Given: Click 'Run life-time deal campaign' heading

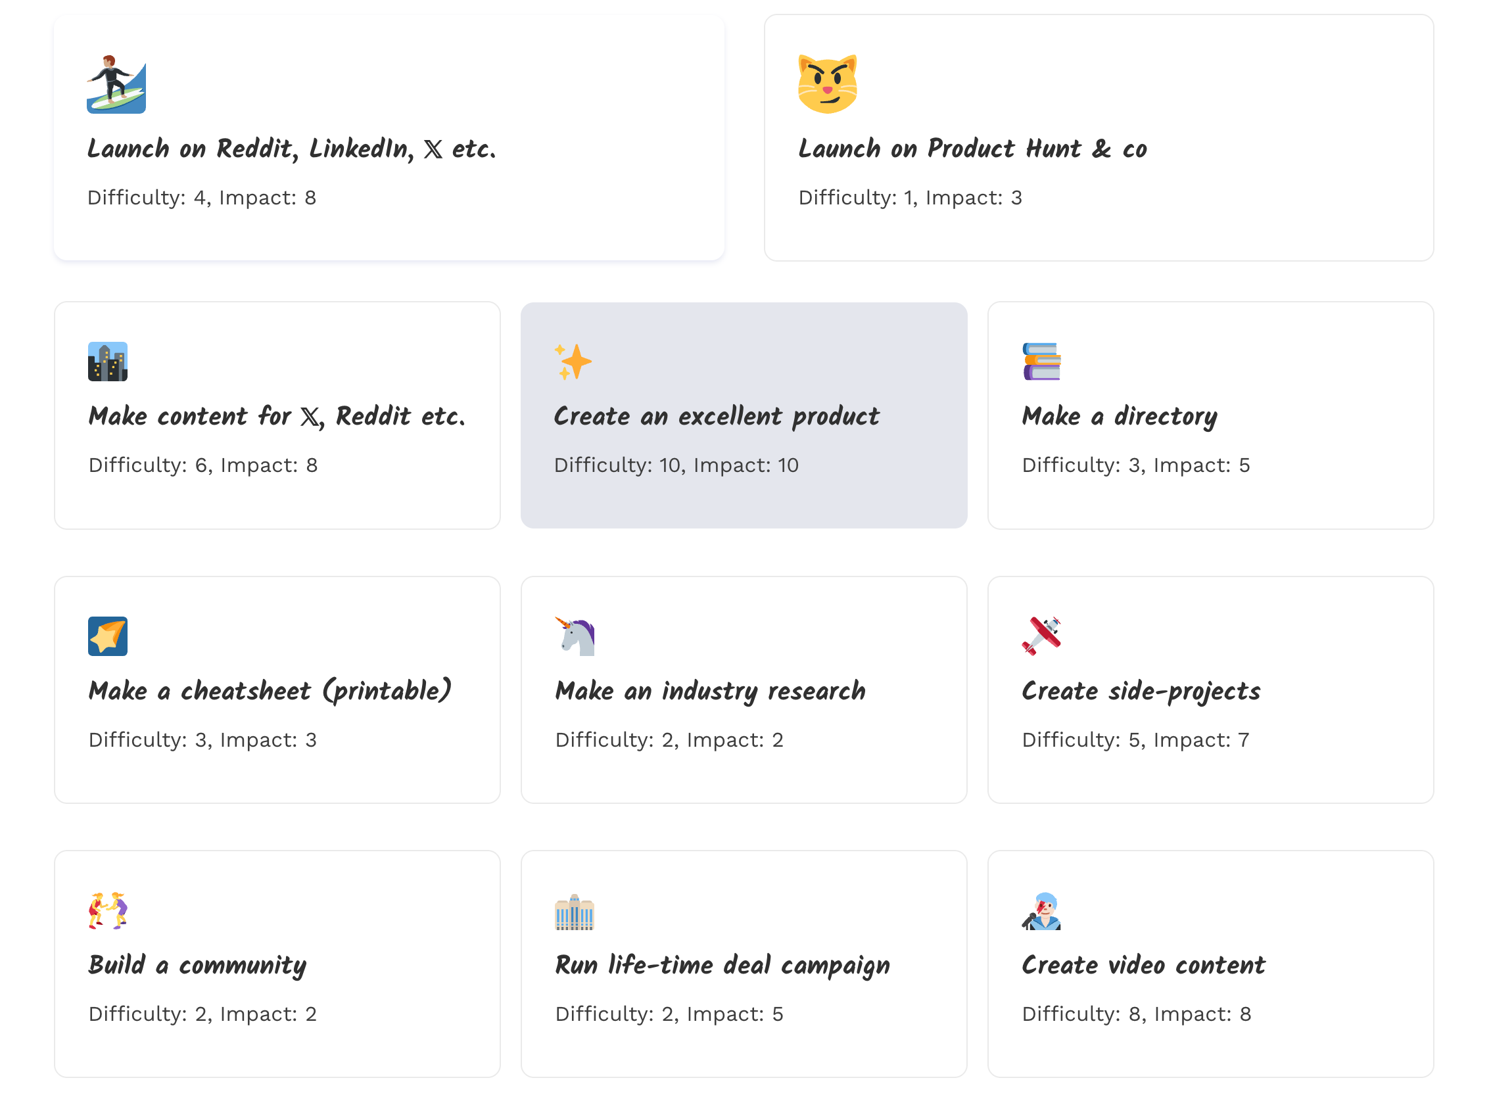Looking at the screenshot, I should pos(722,966).
